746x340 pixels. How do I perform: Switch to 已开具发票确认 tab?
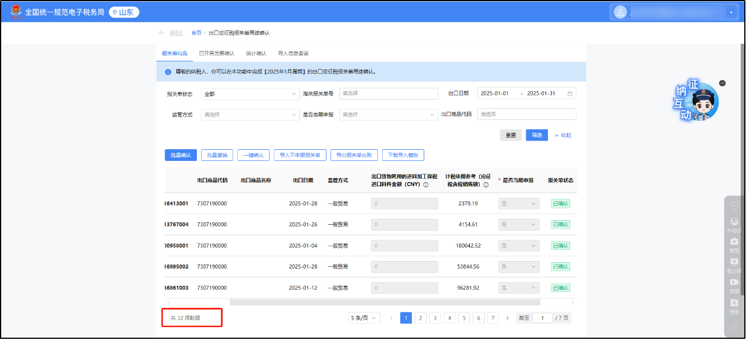point(216,53)
